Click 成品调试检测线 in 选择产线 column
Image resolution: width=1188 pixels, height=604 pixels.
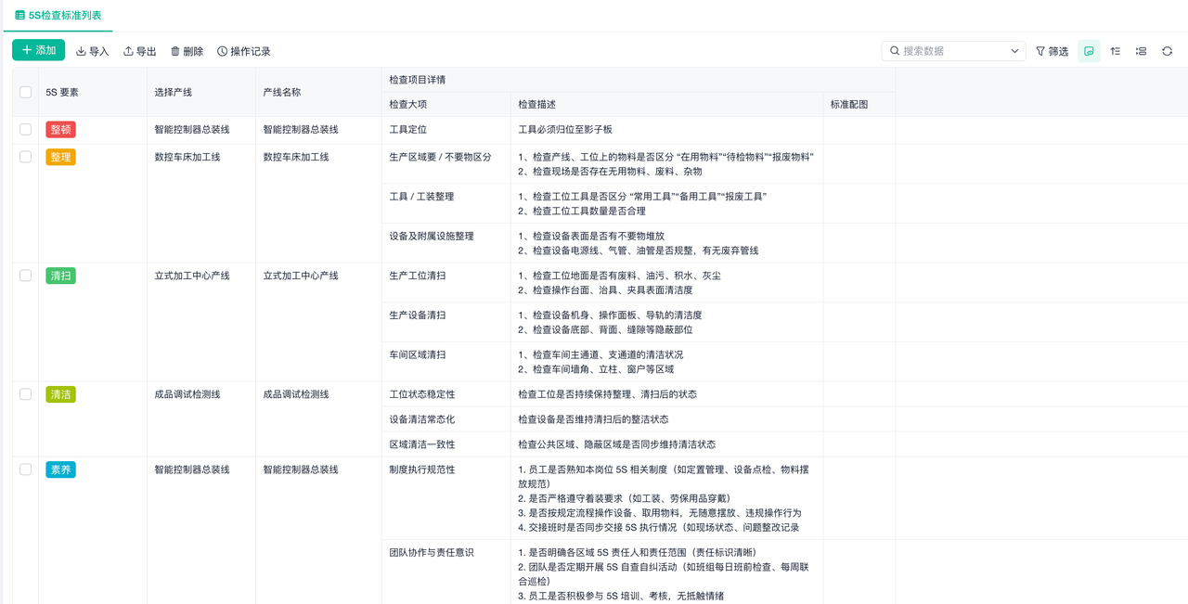[x=187, y=394]
